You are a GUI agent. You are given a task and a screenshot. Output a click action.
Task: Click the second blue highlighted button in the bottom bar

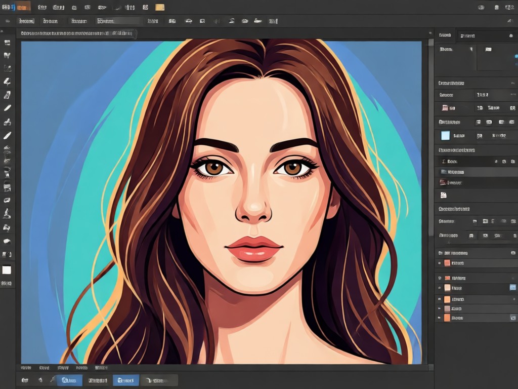[x=126, y=380]
